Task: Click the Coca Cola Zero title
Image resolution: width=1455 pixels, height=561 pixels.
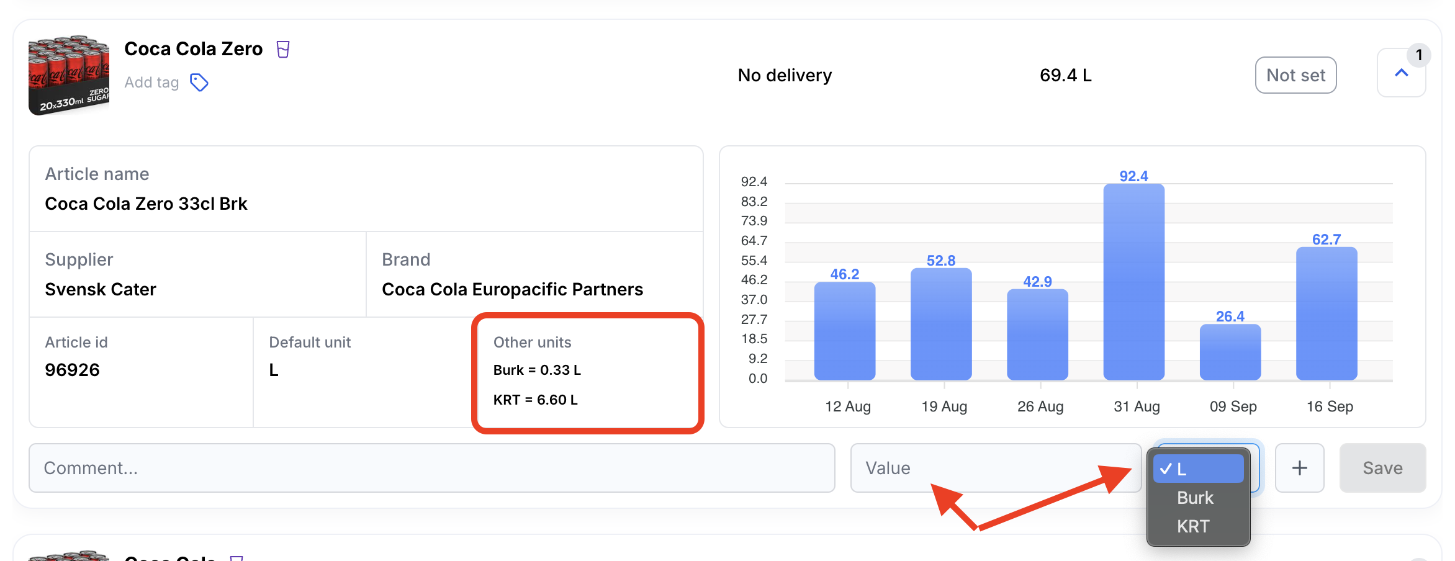Action: pos(193,48)
